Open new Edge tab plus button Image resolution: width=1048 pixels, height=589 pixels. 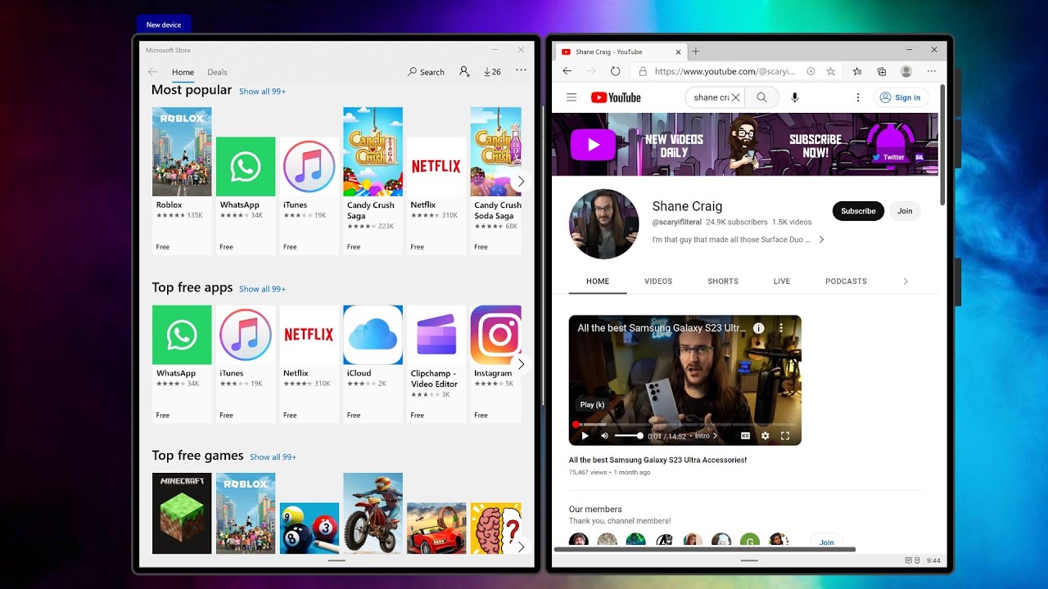tap(696, 51)
